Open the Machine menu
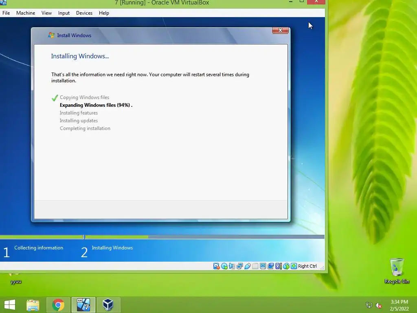 (x=26, y=13)
